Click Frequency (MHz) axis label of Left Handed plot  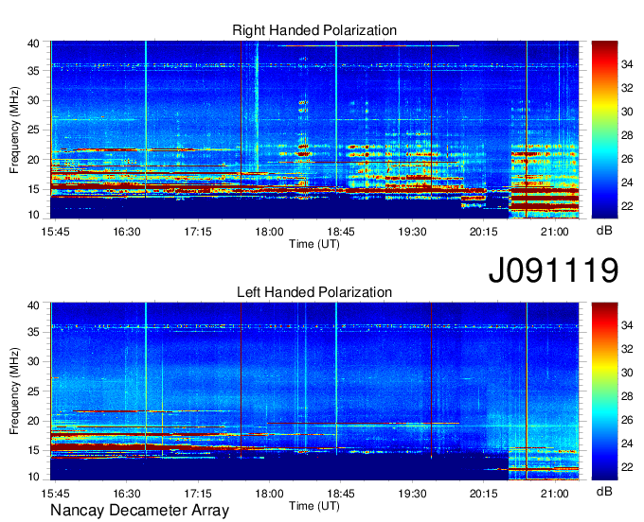click(14, 391)
